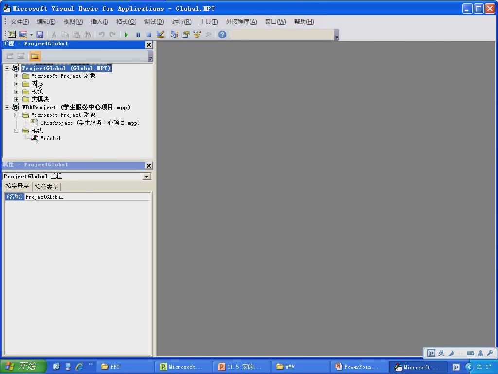Image resolution: width=498 pixels, height=374 pixels.
Task: Select the 类模块 folder in tree
Action: [x=40, y=99]
